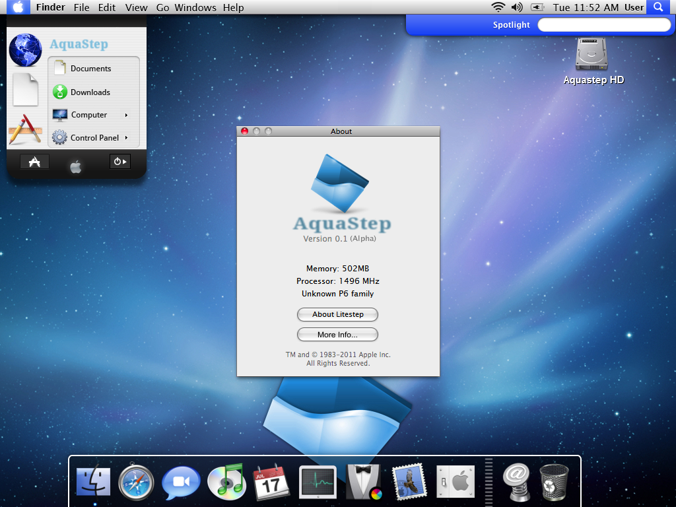Click the App Store "A" button in the panel
The image size is (676, 507).
pyautogui.click(x=34, y=162)
